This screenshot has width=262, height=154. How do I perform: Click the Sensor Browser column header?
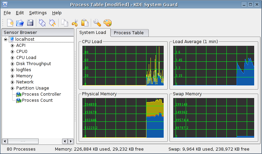(38, 33)
